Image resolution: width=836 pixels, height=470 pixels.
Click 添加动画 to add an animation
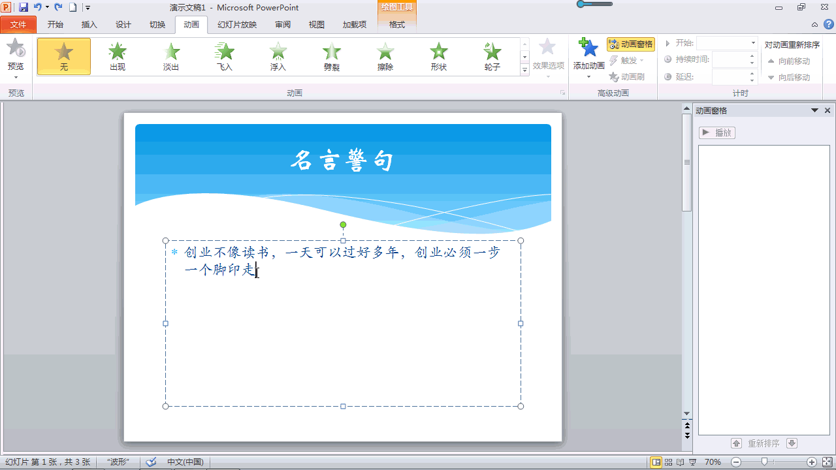587,56
